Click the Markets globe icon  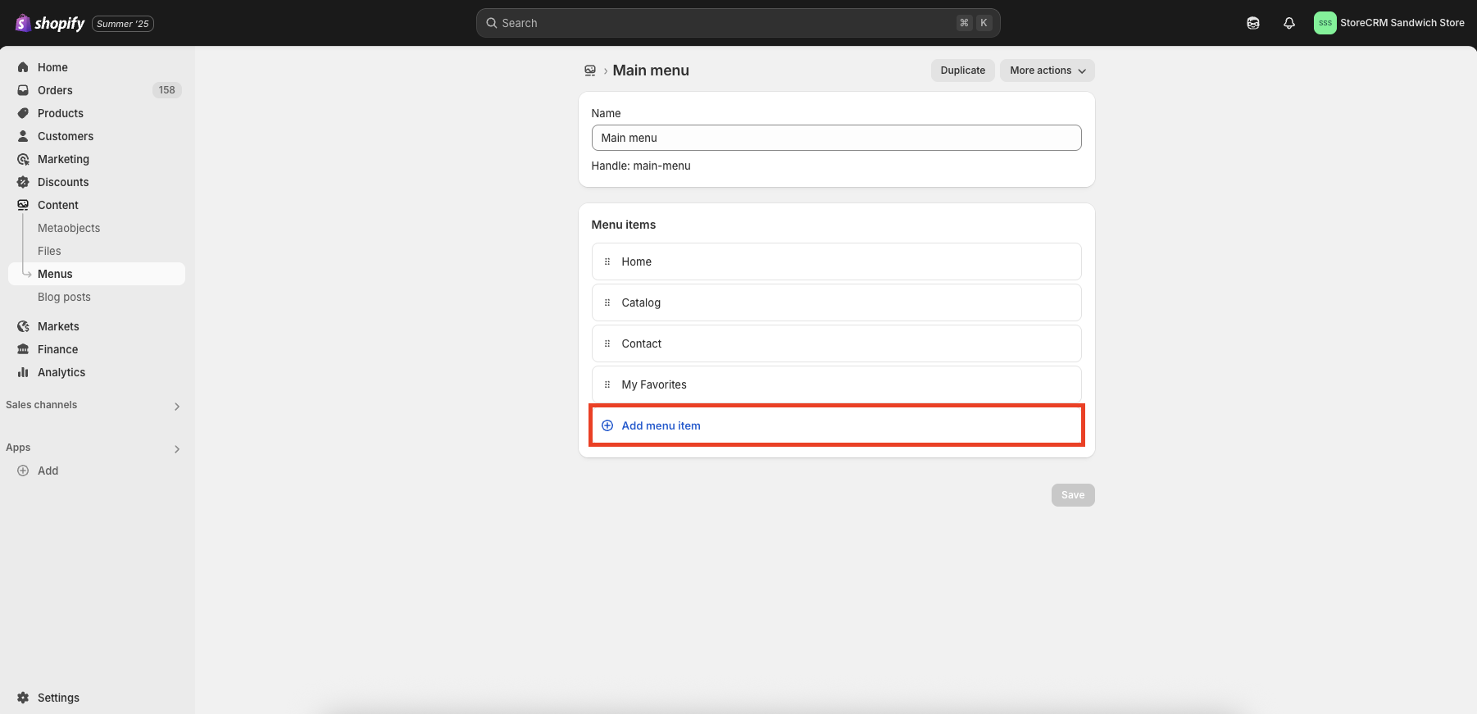click(x=23, y=326)
